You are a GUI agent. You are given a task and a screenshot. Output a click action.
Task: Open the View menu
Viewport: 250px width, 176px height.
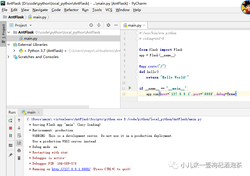pyautogui.click(x=25, y=10)
